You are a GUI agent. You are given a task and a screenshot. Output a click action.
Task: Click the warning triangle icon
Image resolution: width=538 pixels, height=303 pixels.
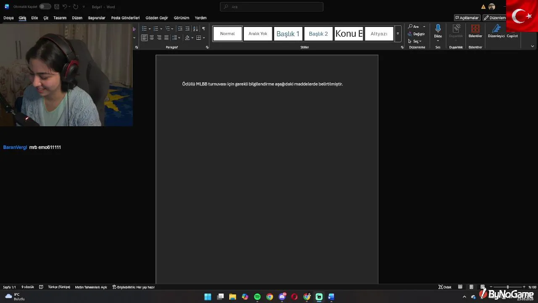point(483,7)
